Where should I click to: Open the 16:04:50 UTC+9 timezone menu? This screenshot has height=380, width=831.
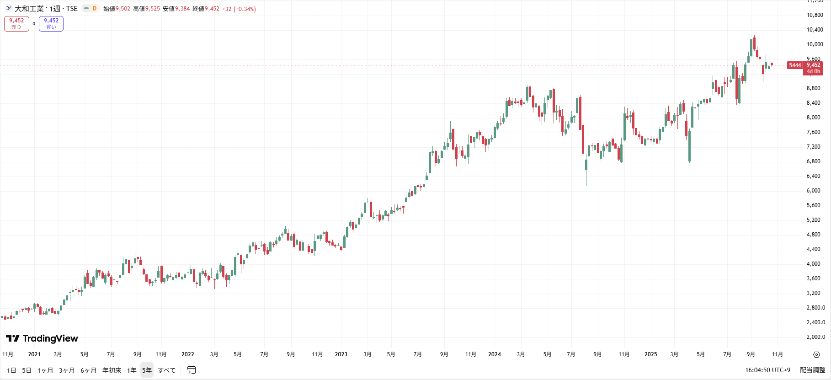[x=767, y=370]
